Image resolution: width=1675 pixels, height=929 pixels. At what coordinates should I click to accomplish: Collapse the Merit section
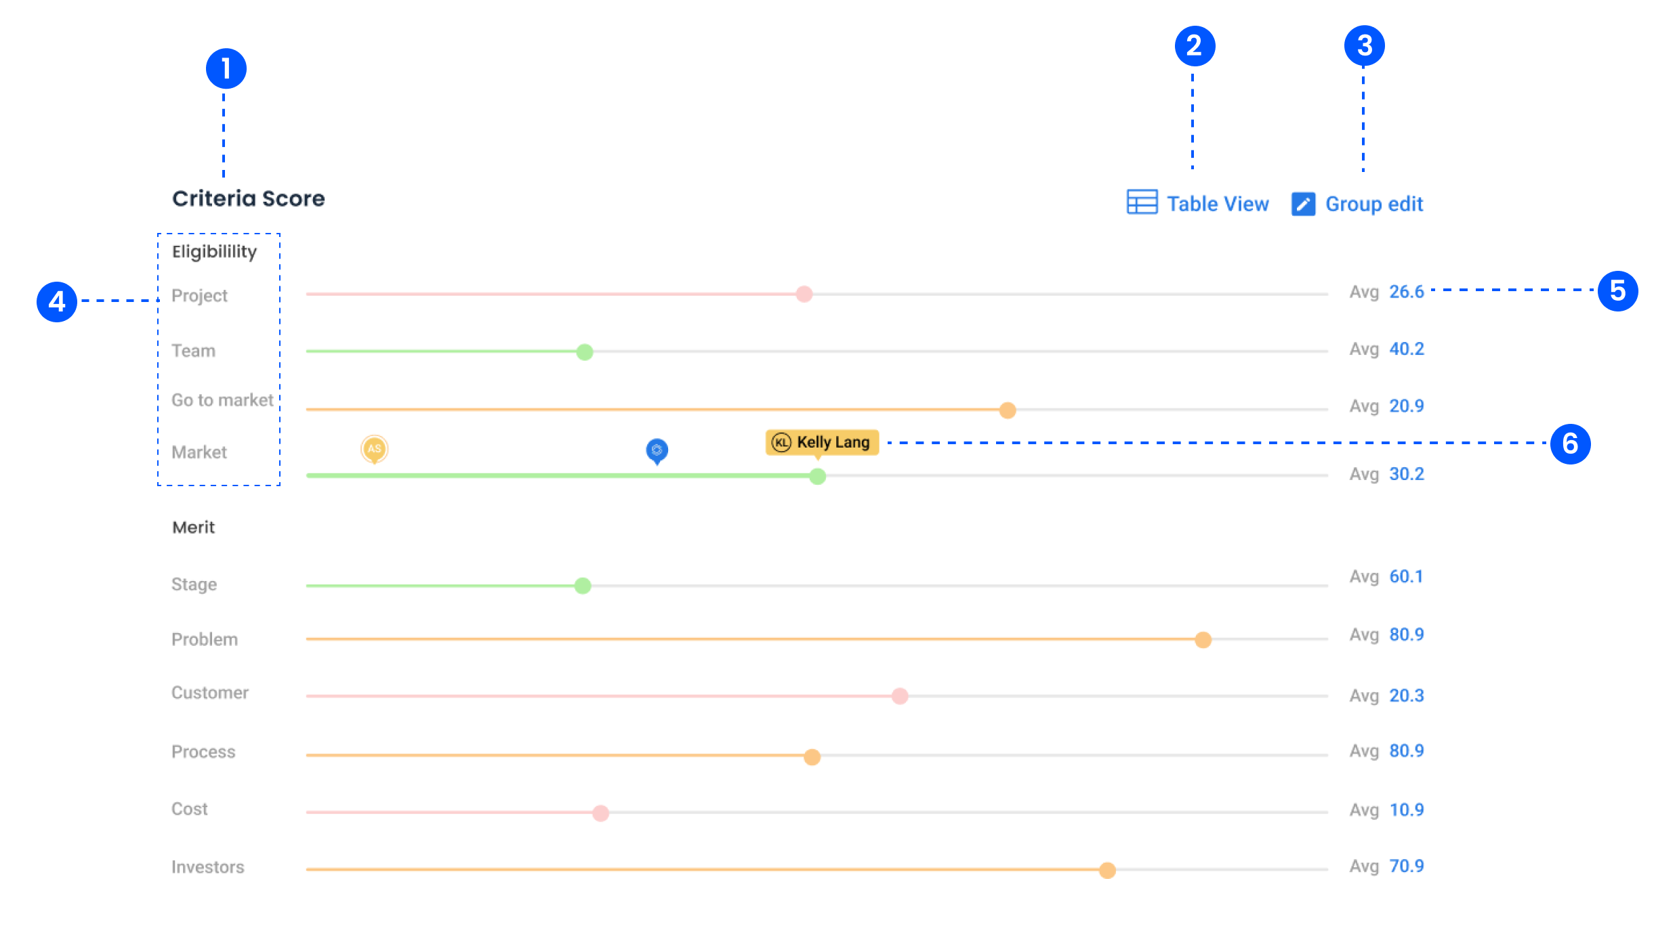tap(193, 527)
